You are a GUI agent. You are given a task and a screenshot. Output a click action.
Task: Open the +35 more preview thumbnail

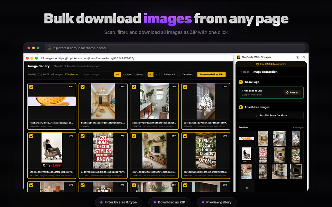(247, 188)
